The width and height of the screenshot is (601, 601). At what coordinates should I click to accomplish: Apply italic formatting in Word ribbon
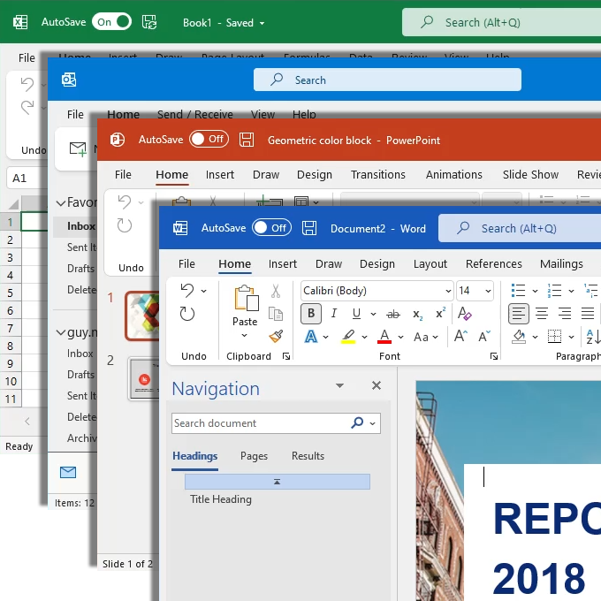[x=334, y=314]
